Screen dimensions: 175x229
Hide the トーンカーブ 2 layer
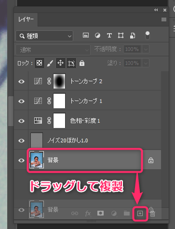point(21,81)
